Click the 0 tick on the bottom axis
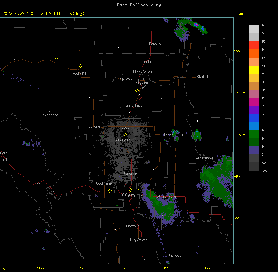278x272 pixels. (124, 267)
